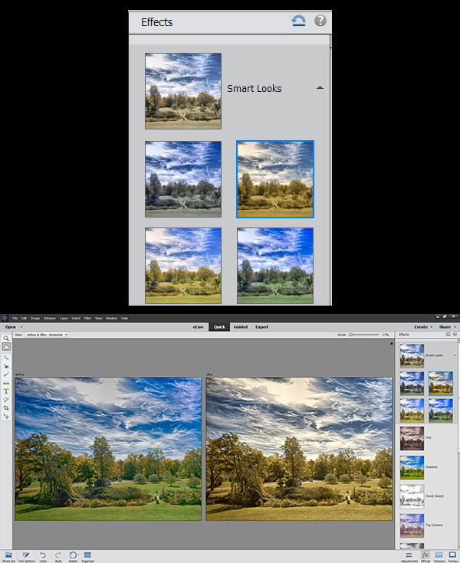The width and height of the screenshot is (460, 563).
Task: Click the Photoshop Elements logo in the menu bar
Action: [5, 318]
